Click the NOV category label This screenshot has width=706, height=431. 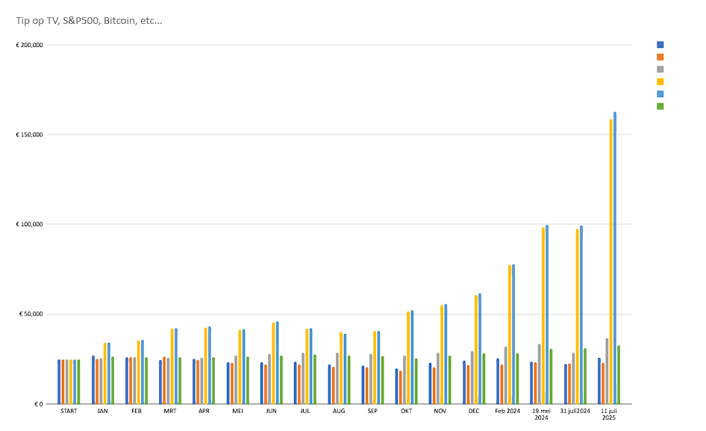[x=440, y=411]
